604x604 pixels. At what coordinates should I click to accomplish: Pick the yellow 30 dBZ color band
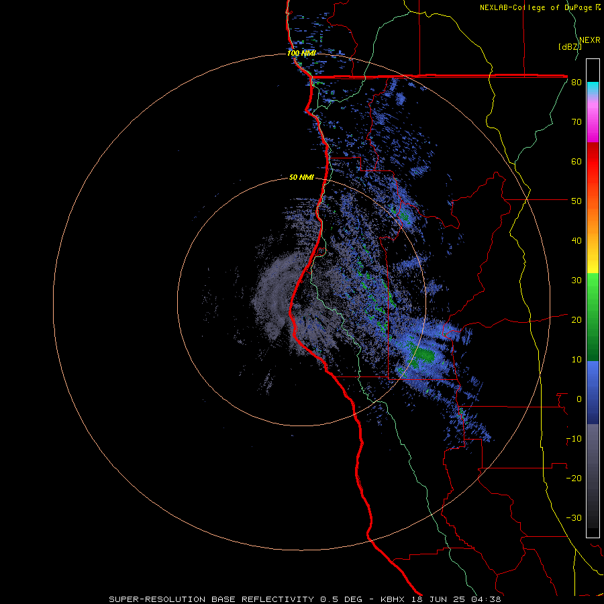593,266
